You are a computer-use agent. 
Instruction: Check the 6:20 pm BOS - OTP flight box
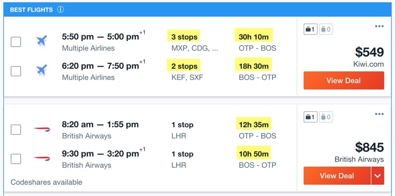click(15, 71)
